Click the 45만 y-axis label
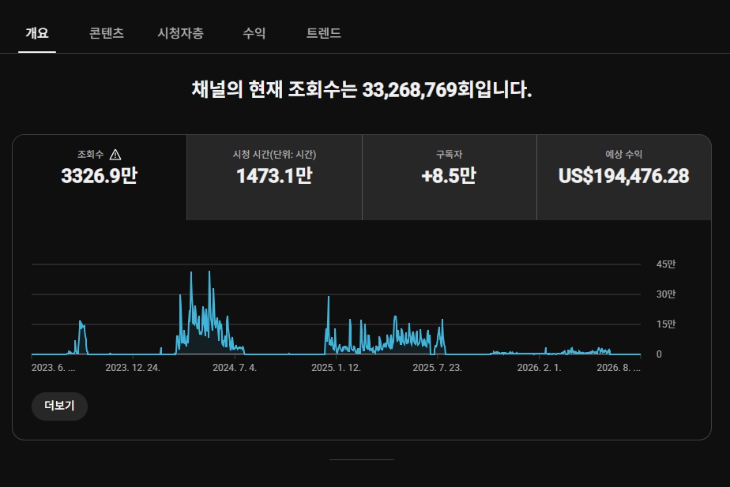730x487 pixels. pos(666,264)
